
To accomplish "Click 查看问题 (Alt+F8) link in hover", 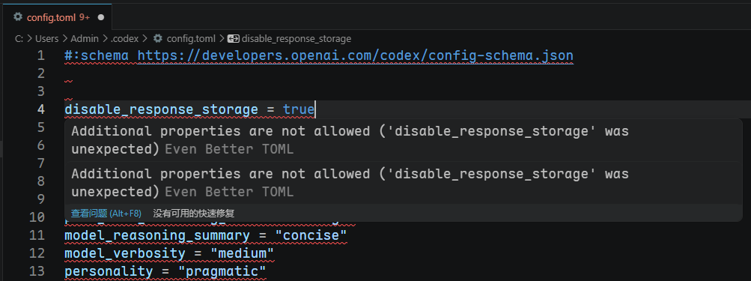I will click(x=106, y=214).
